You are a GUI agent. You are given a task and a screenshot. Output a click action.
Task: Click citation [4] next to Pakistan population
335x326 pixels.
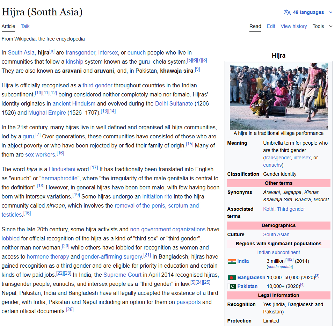(x=302, y=285)
